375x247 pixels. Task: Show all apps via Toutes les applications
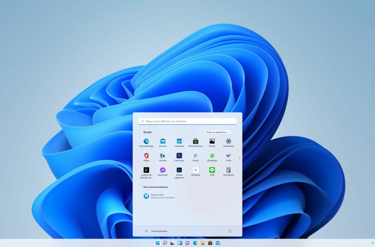point(218,132)
